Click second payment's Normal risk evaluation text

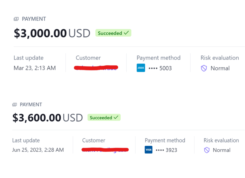pyautogui.click(x=221, y=150)
